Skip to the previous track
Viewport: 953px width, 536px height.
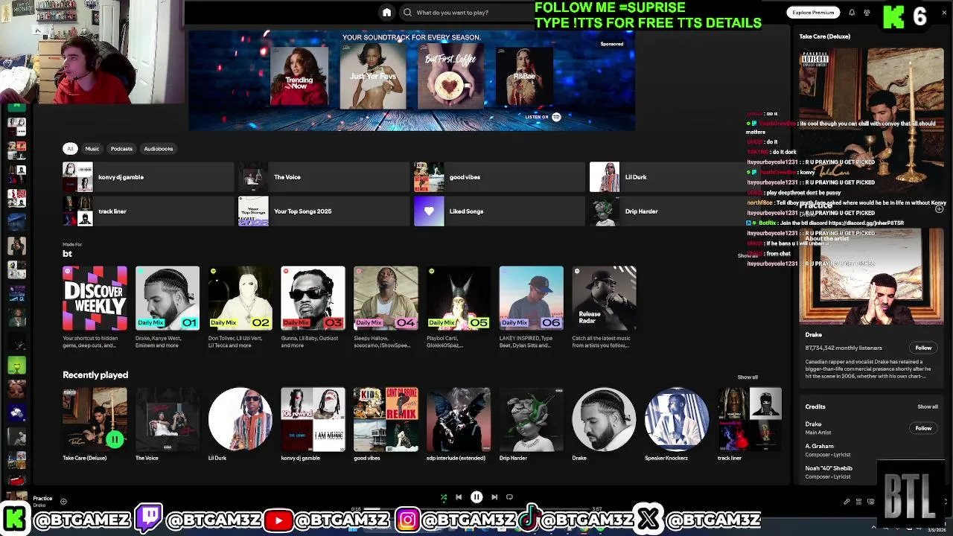[459, 497]
